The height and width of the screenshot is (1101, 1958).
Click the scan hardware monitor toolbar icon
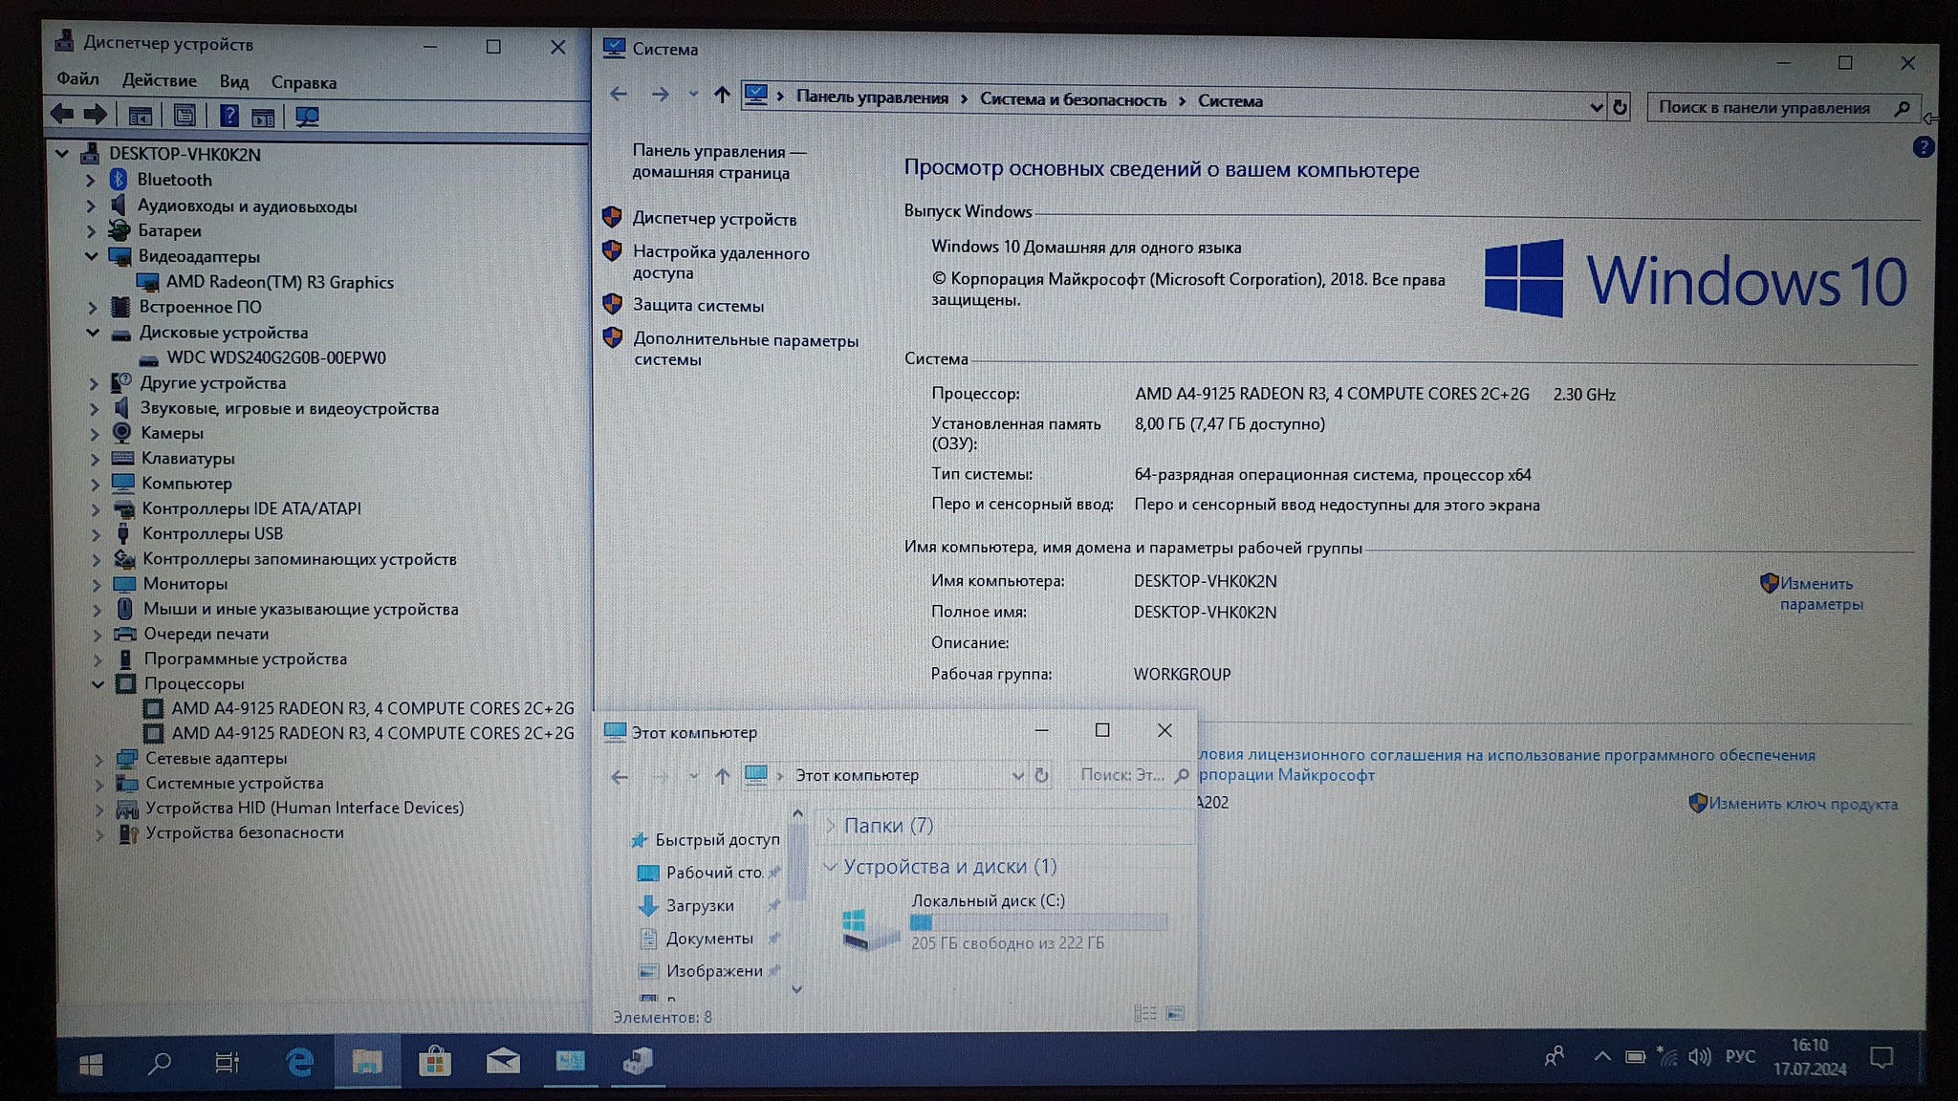coord(307,118)
